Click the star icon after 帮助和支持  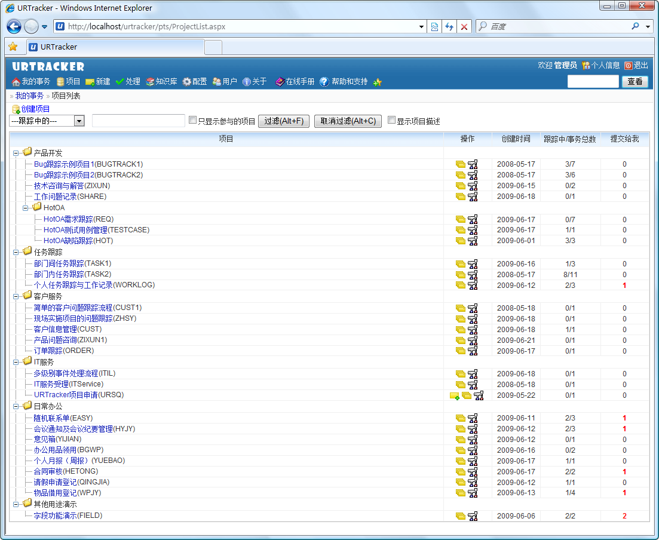coord(378,82)
